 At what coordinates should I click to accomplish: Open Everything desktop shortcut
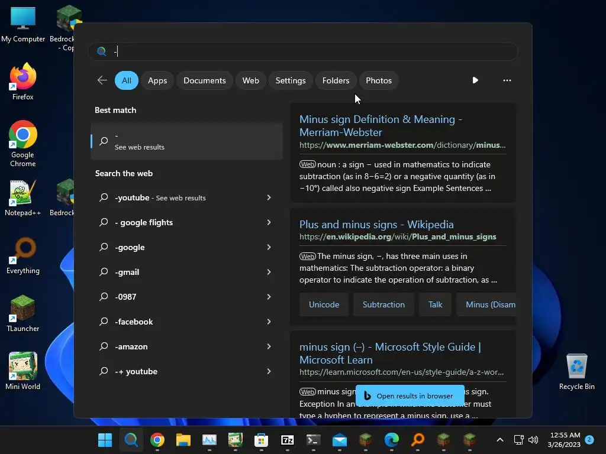click(x=23, y=255)
